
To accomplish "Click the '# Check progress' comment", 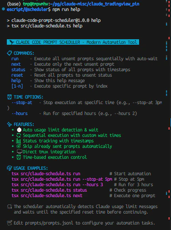I will pos(128,190).
